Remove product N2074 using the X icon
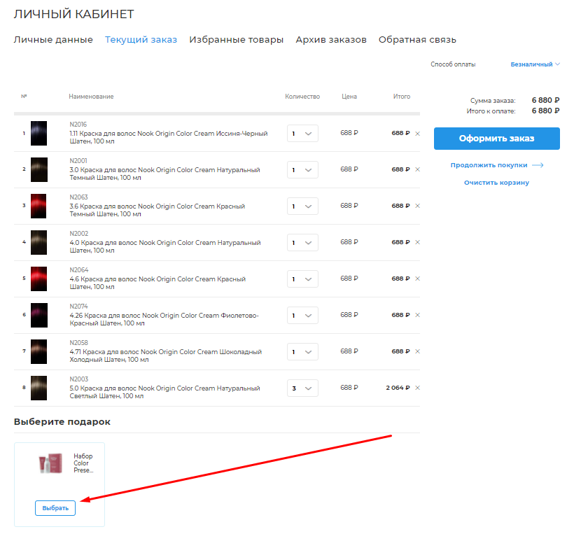The image size is (574, 541). tap(418, 315)
